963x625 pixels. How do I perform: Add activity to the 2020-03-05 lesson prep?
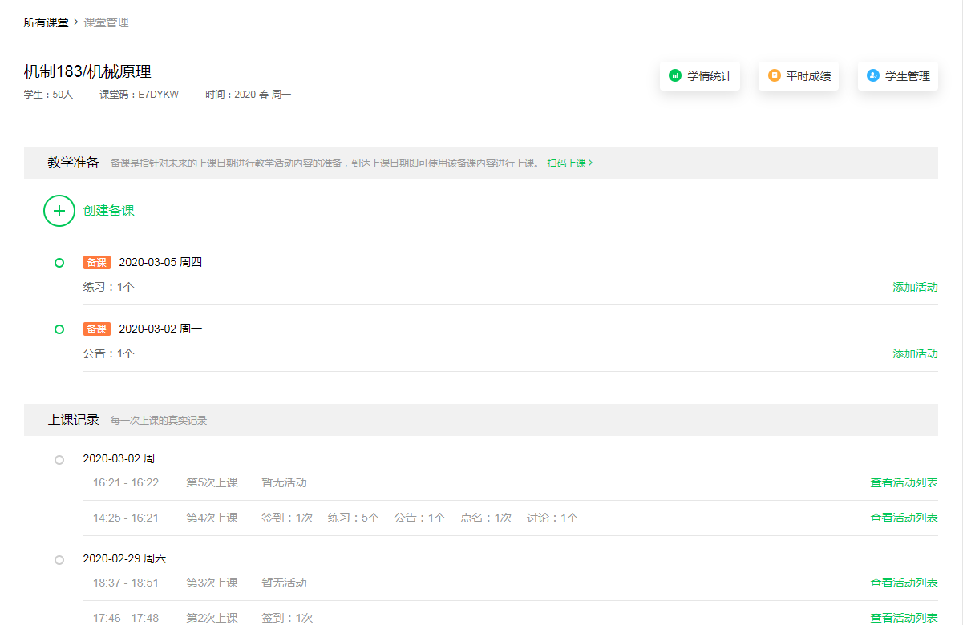tap(915, 287)
